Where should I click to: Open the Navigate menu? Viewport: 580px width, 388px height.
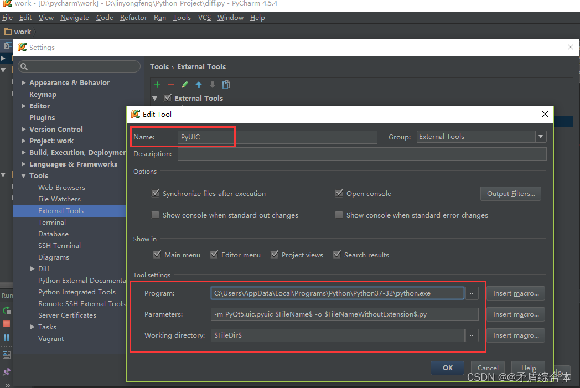click(75, 18)
